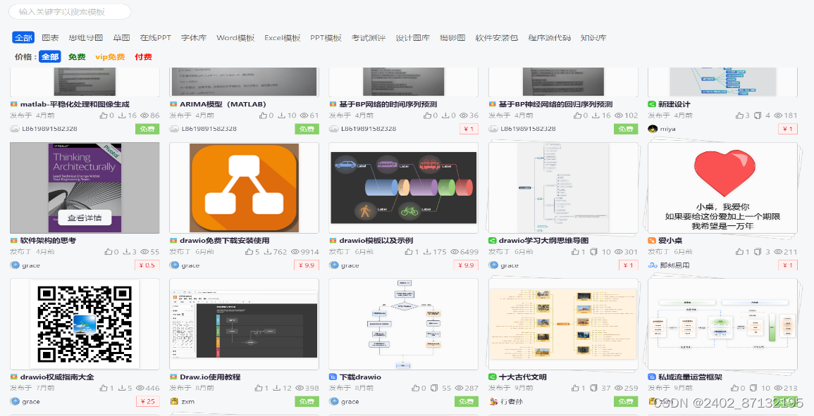Filter by 免费 price
The width and height of the screenshot is (814, 416).
pyautogui.click(x=77, y=57)
